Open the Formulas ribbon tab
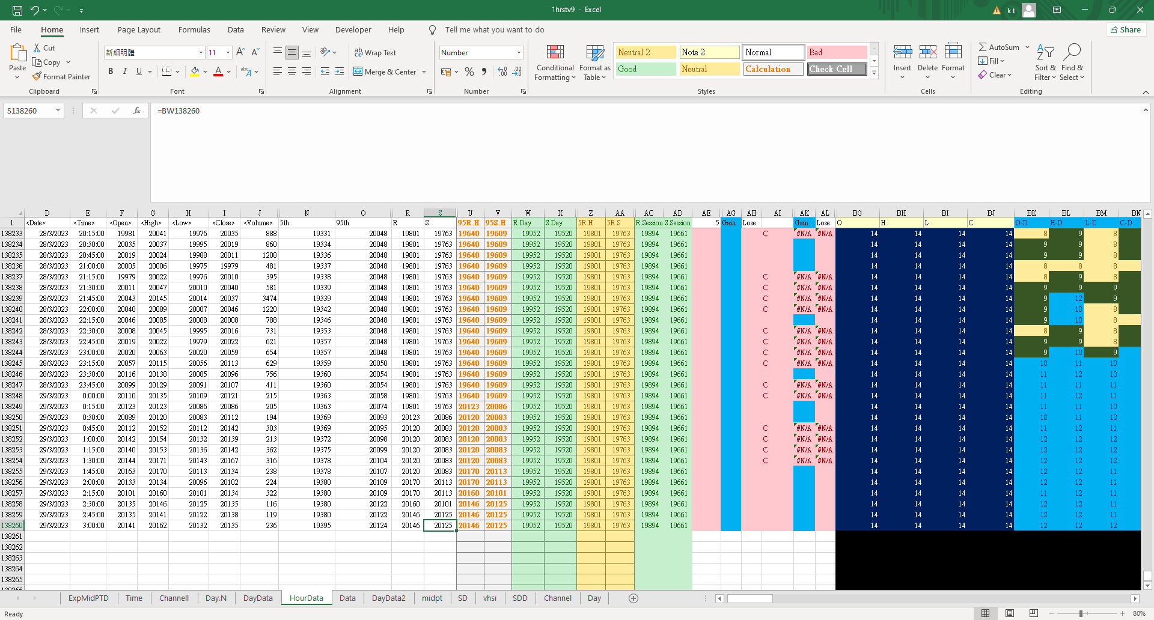Image resolution: width=1154 pixels, height=620 pixels. 194,30
